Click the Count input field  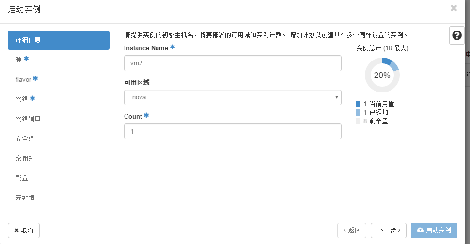[x=233, y=131]
